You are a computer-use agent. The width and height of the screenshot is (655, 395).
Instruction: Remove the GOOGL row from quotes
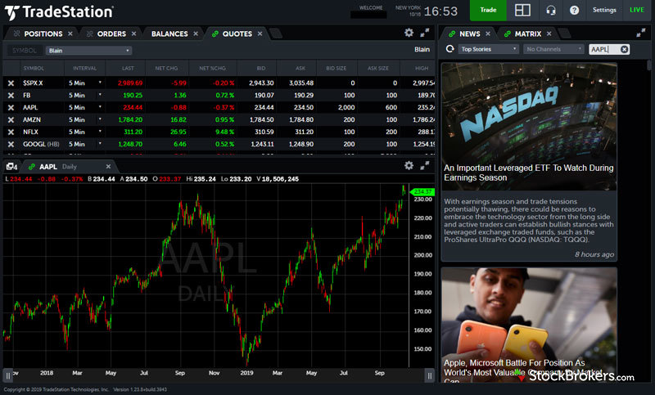11,144
